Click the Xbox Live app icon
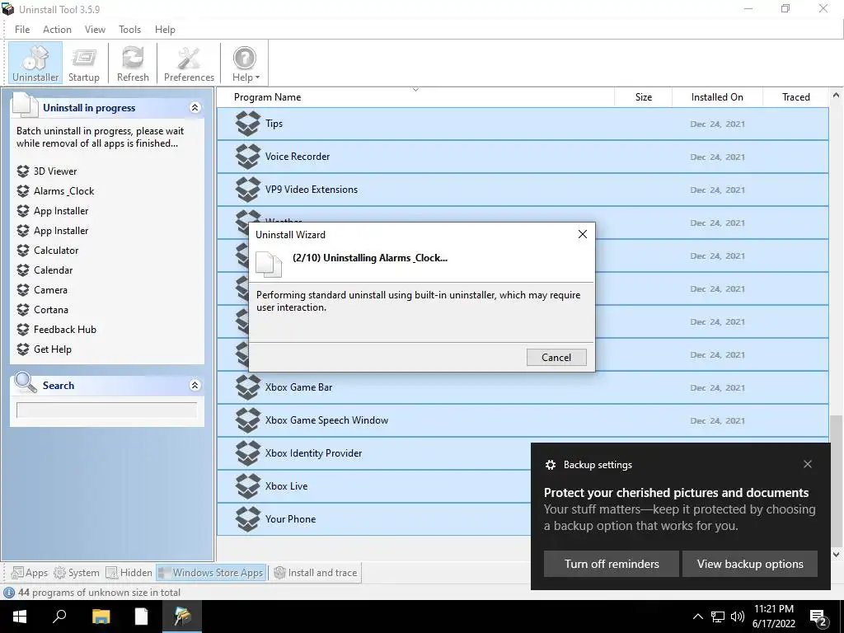844x633 pixels. 247,486
